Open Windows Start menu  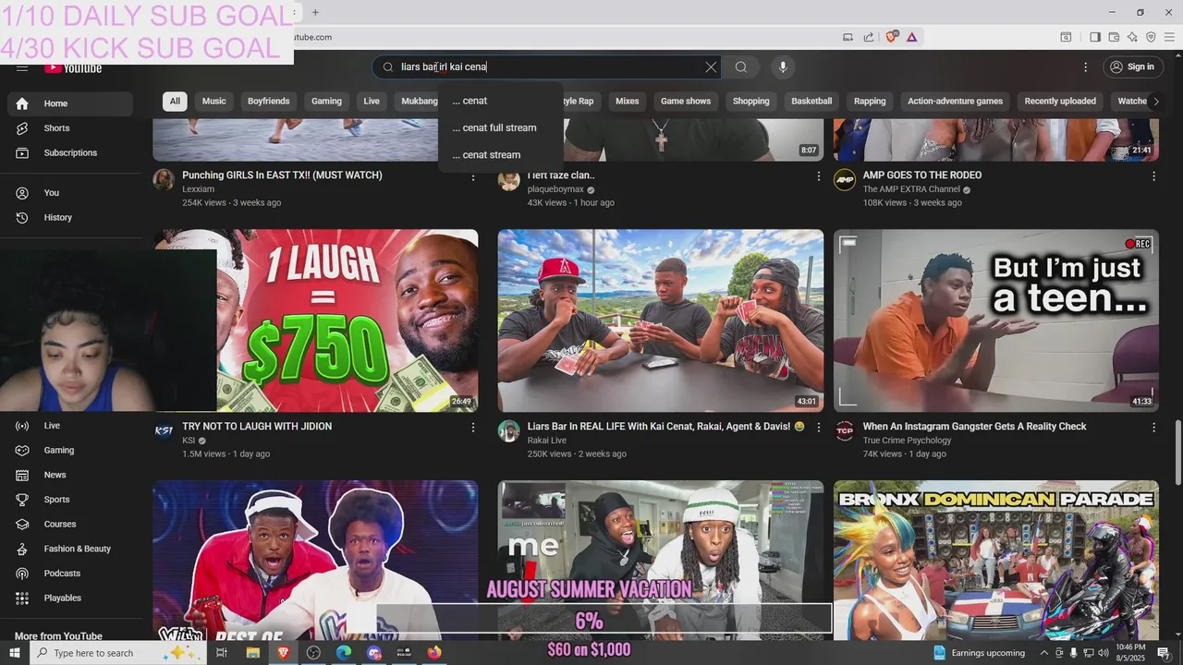pyautogui.click(x=15, y=653)
